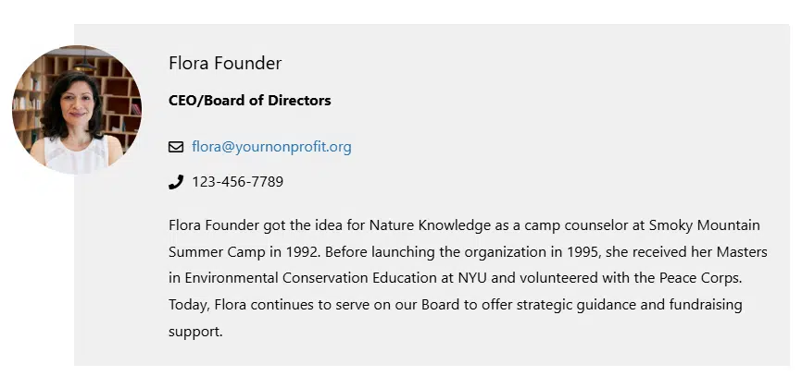The height and width of the screenshot is (388, 802).
Task: Select the Flora Founder name heading
Action: tap(225, 63)
